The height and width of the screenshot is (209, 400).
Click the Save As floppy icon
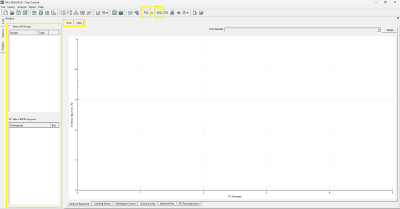25,13
